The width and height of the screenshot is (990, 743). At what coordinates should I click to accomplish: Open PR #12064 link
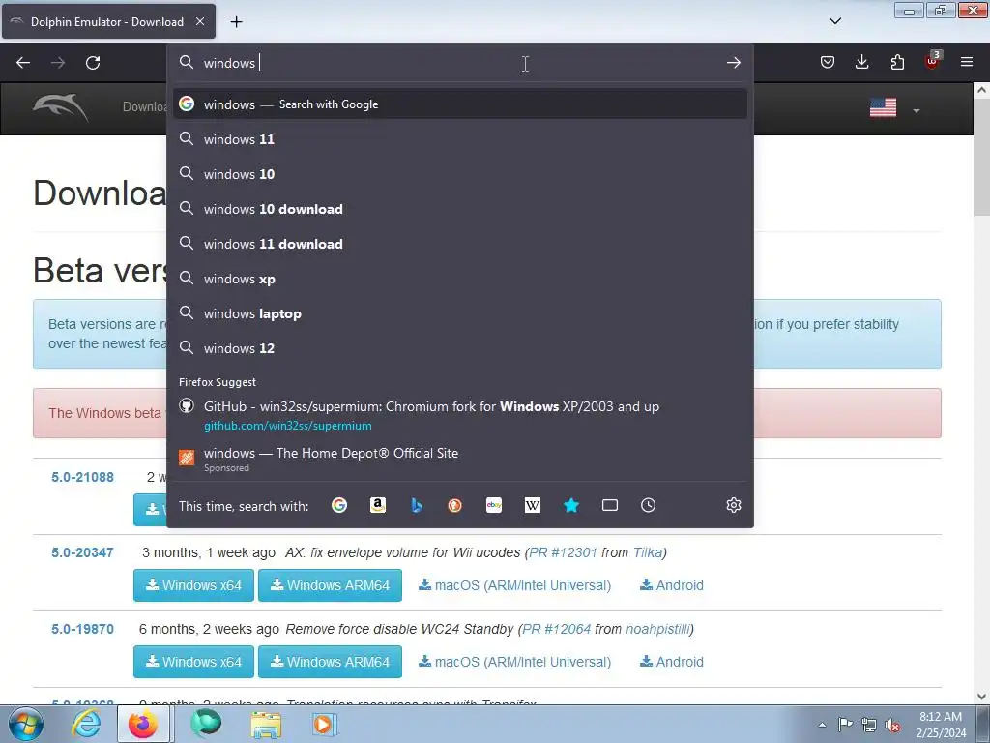(x=556, y=629)
